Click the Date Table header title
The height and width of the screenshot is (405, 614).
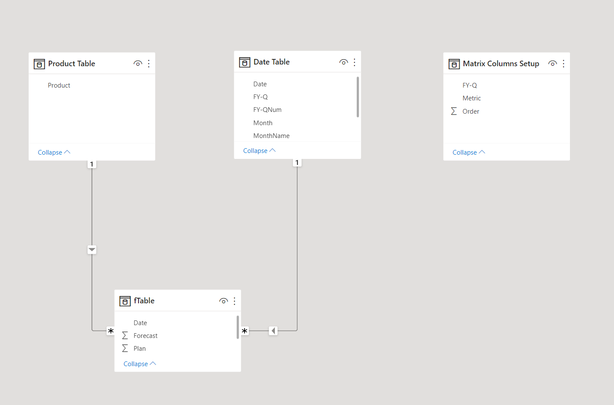pos(272,62)
